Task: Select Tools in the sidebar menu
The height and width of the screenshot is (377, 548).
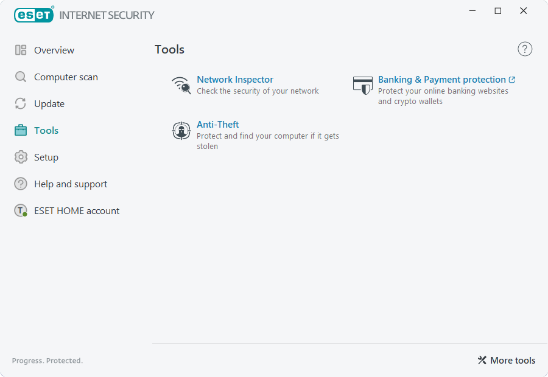Action: [46, 131]
